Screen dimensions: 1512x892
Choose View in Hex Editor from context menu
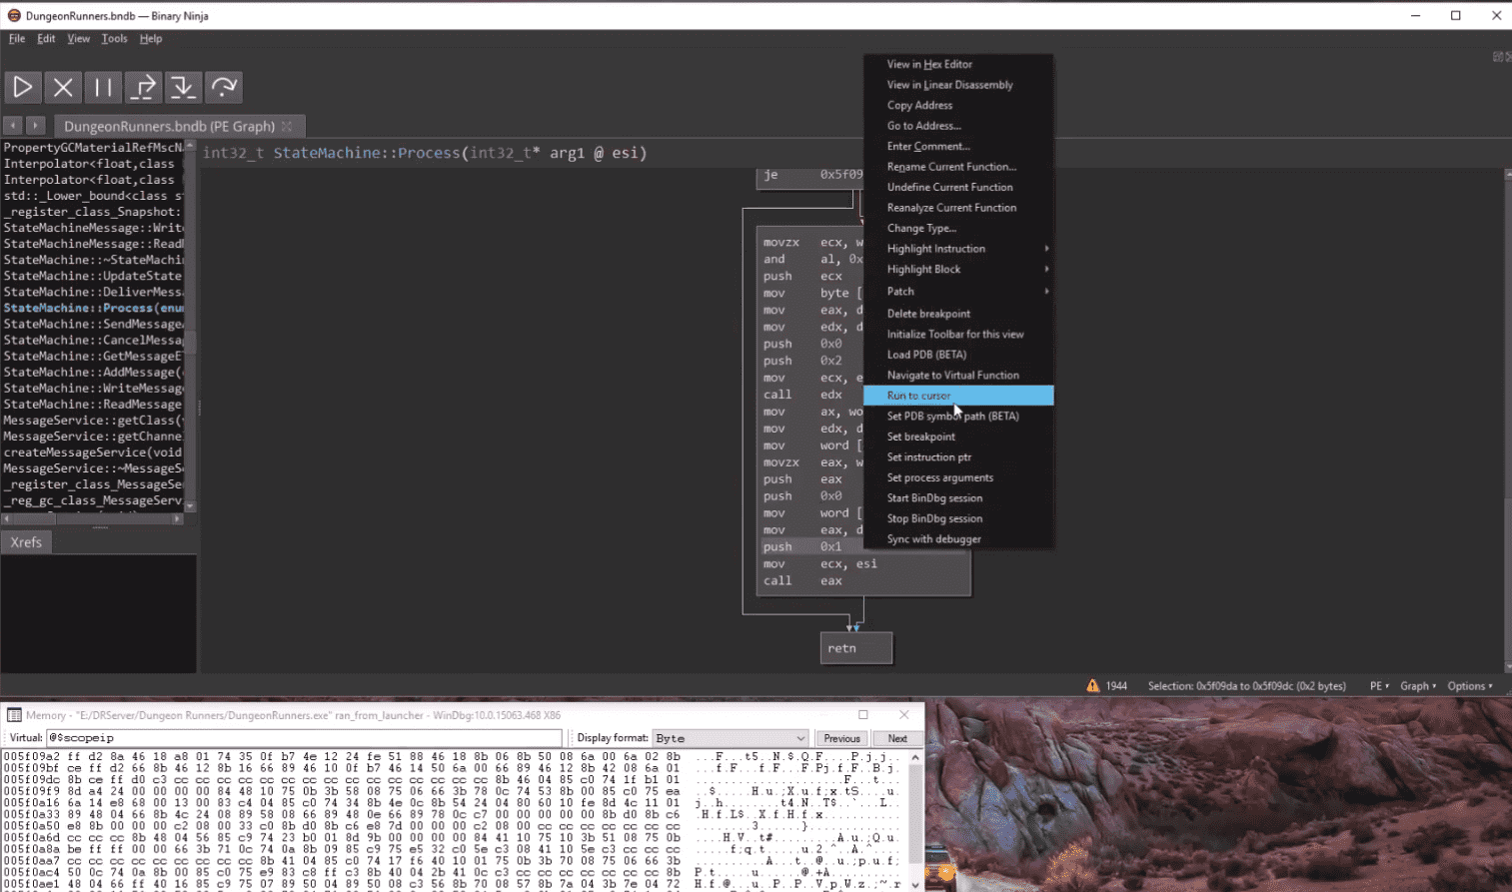coord(958,64)
